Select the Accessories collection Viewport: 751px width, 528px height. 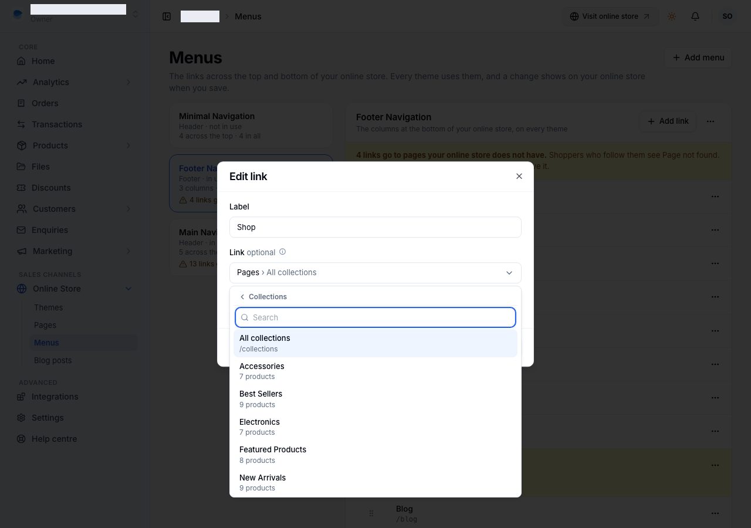[375, 371]
